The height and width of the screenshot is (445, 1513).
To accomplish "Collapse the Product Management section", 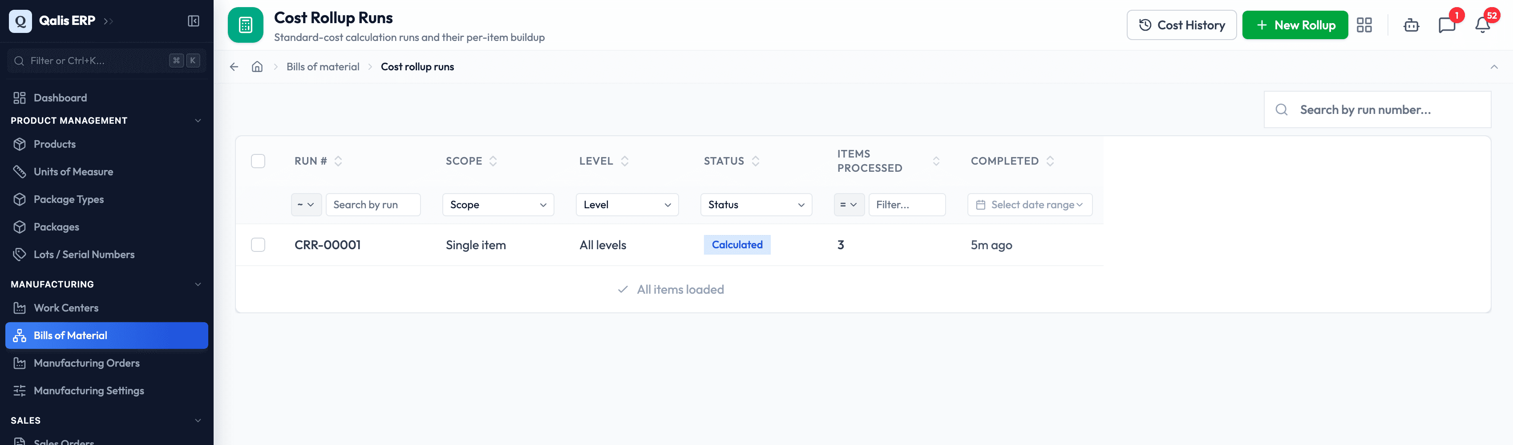I will 198,120.
